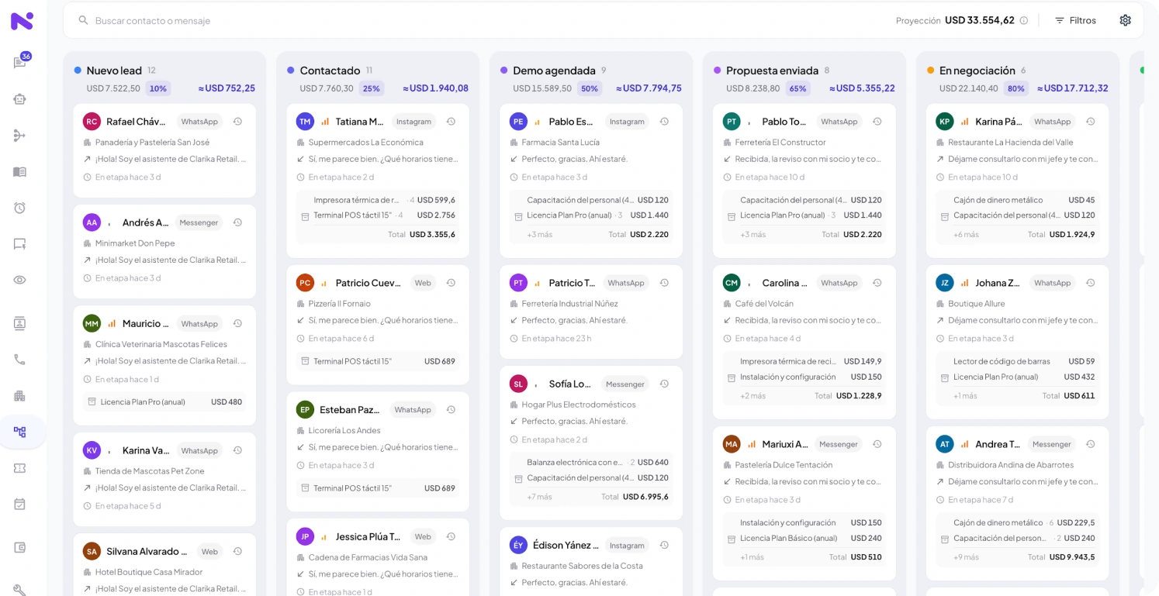This screenshot has width=1159, height=596.
Task: Open the robot assistant icon in the sidebar
Action: point(20,99)
